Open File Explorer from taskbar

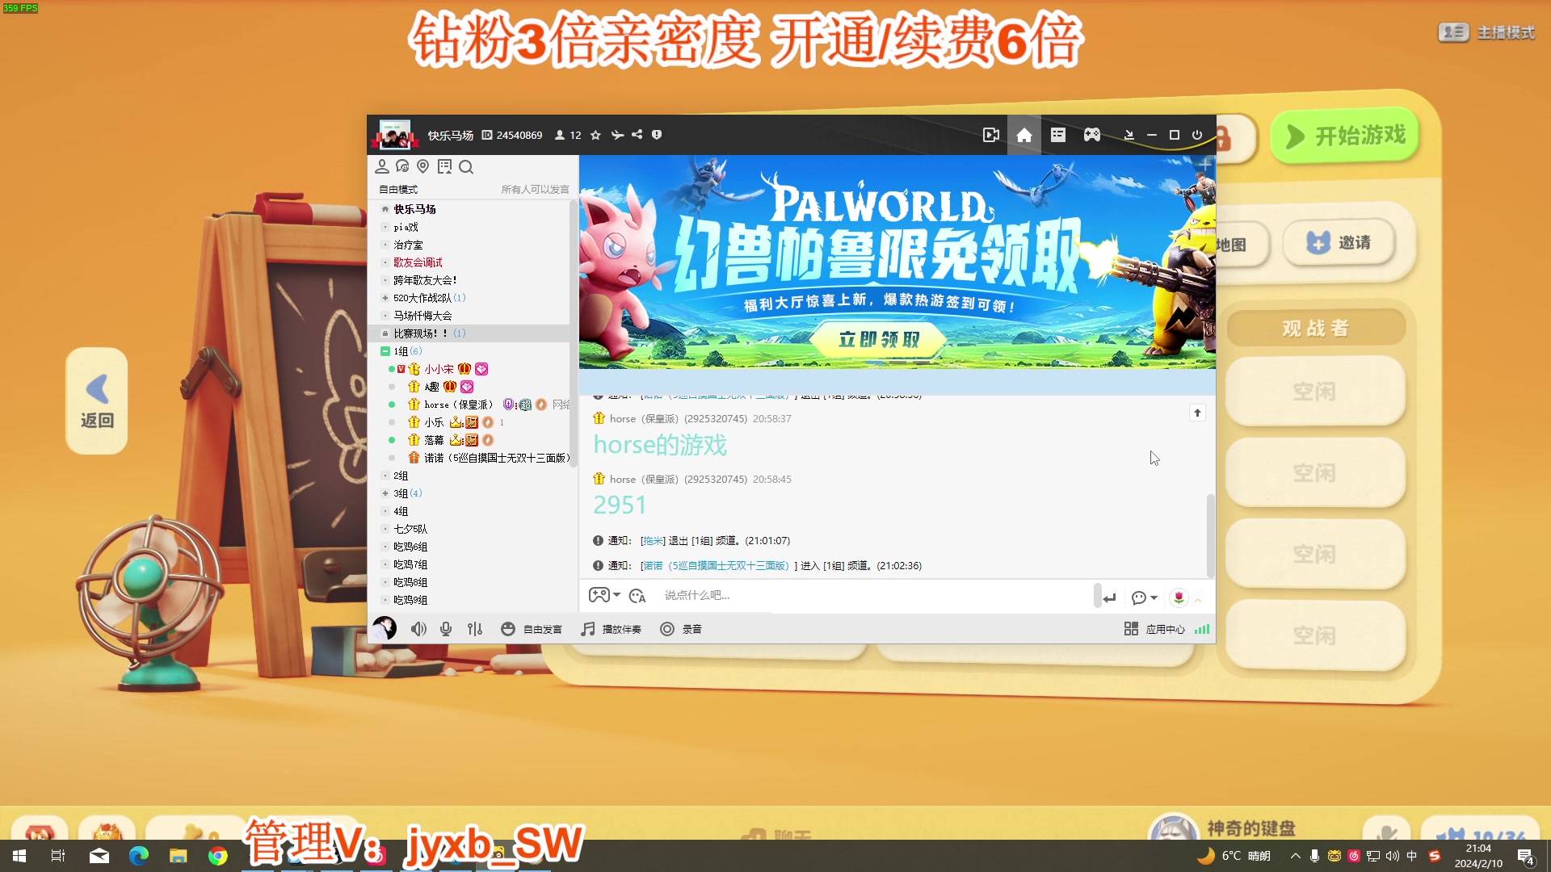tap(178, 856)
